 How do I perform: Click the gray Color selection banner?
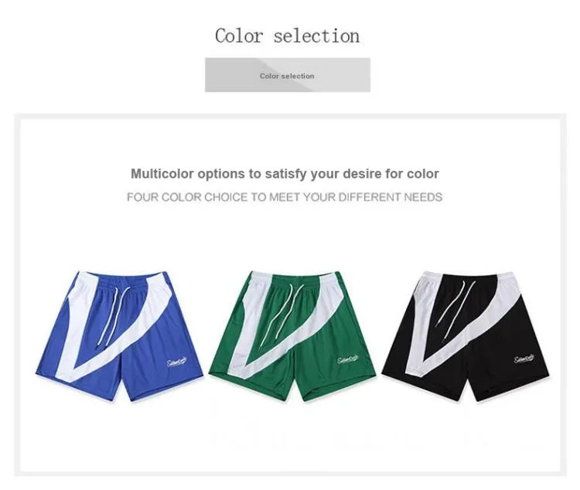tap(288, 75)
